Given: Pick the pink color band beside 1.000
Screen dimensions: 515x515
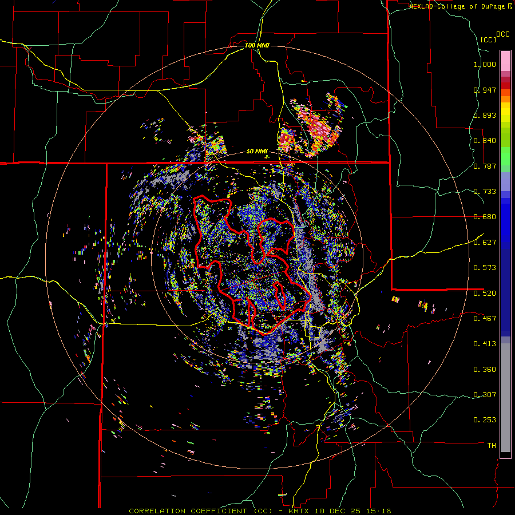Looking at the screenshot, I should [505, 61].
